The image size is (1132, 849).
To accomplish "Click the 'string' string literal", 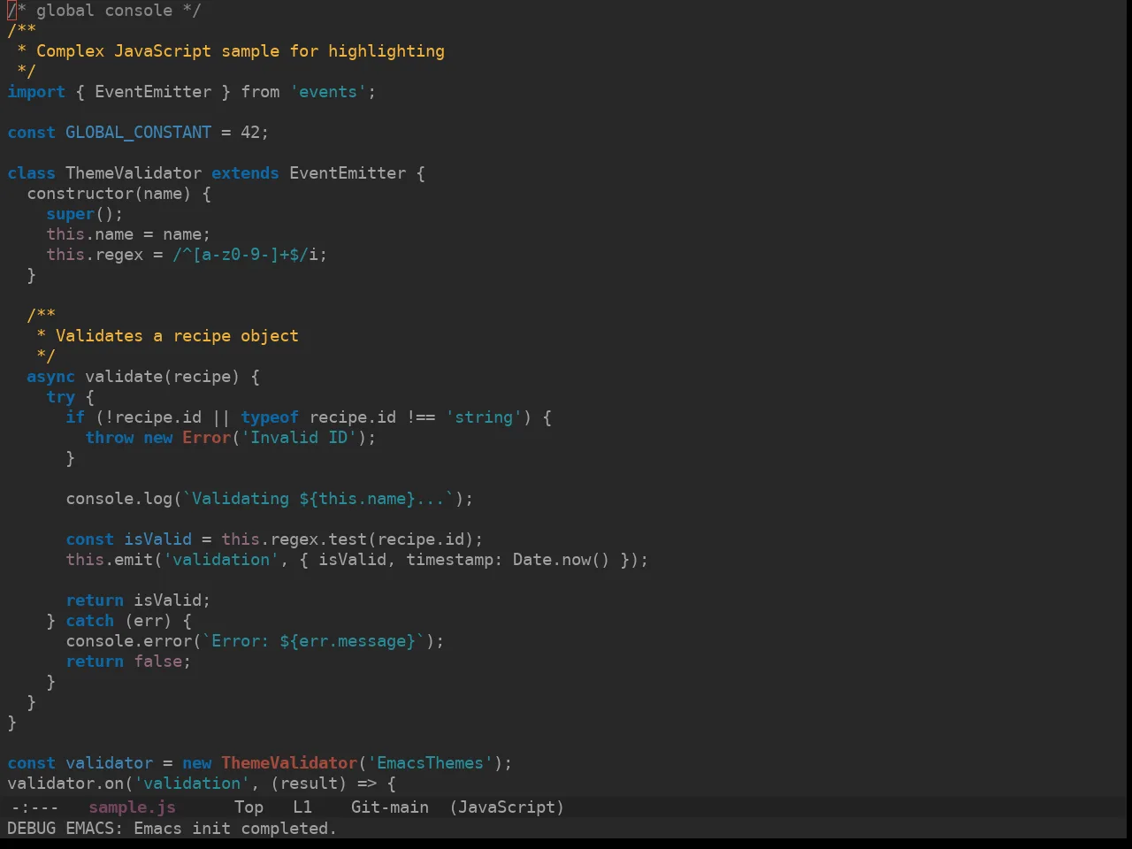I will [484, 417].
